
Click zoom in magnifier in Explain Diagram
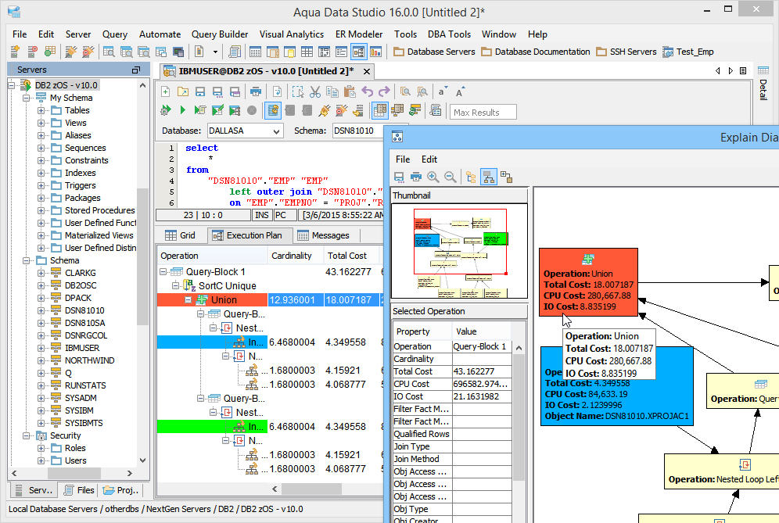pos(433,177)
